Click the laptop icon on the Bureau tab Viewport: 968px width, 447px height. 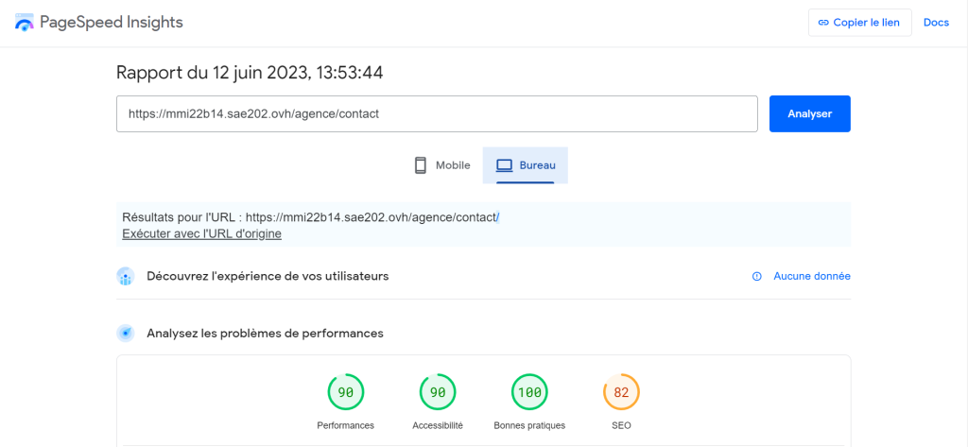coord(505,165)
